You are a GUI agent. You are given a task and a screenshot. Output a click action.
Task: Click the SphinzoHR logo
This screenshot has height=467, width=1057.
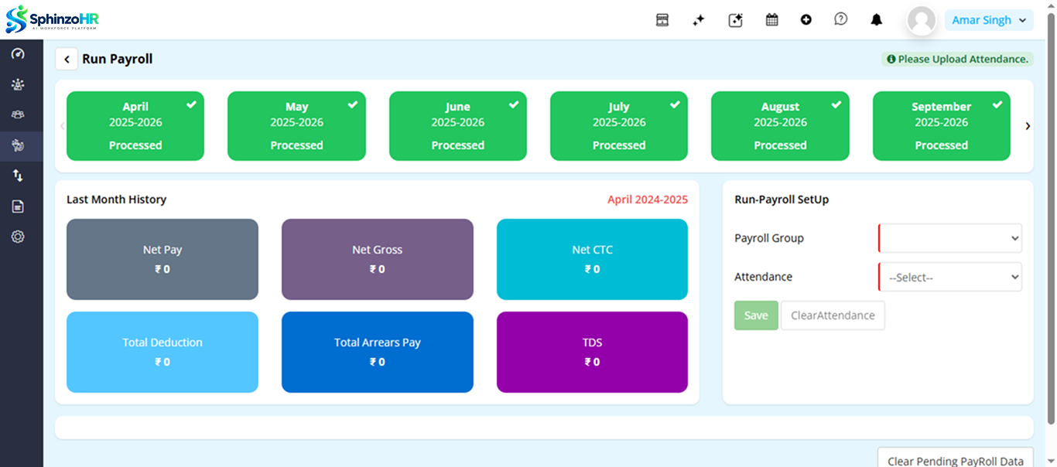52,19
